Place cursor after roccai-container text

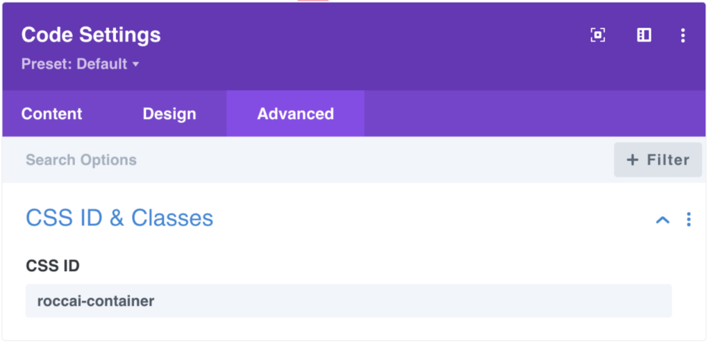pyautogui.click(x=156, y=301)
